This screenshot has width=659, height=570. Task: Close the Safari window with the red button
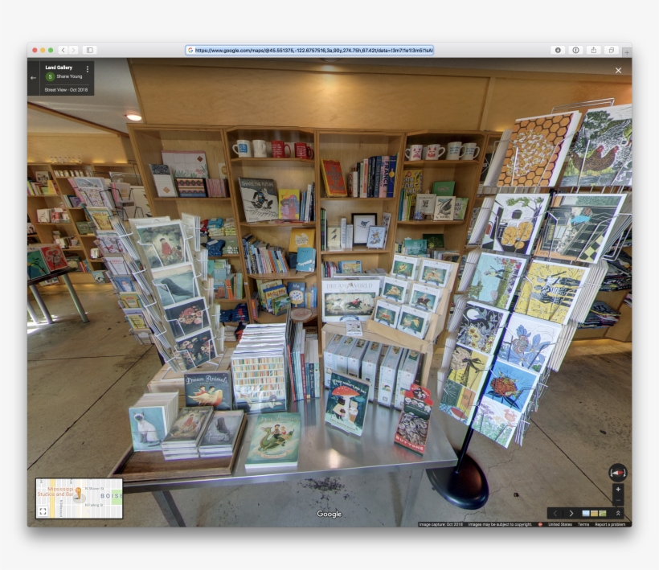[x=35, y=50]
